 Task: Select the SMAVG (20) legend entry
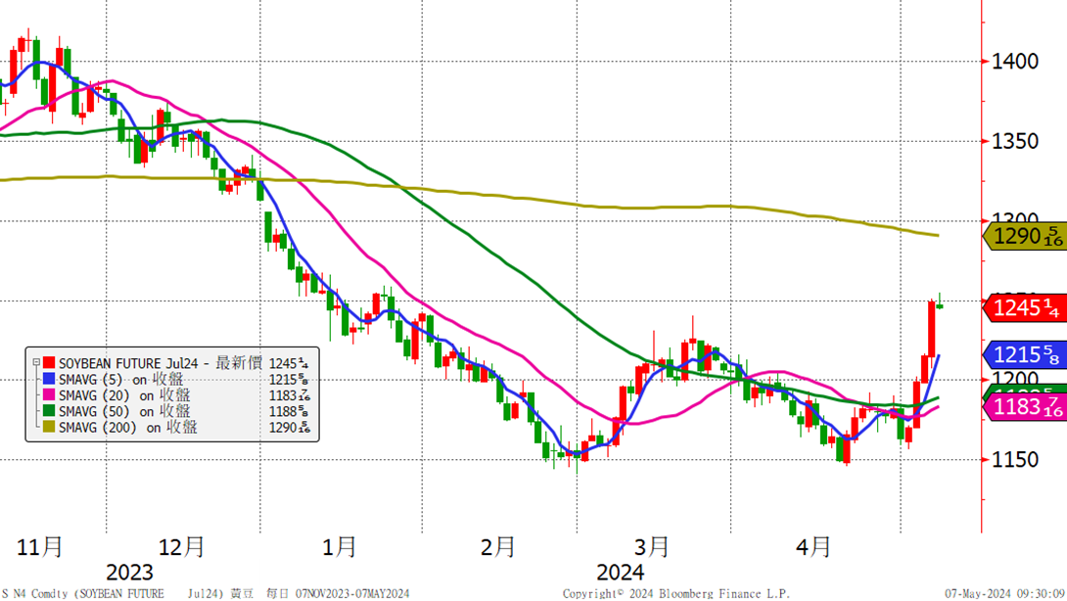(x=124, y=395)
